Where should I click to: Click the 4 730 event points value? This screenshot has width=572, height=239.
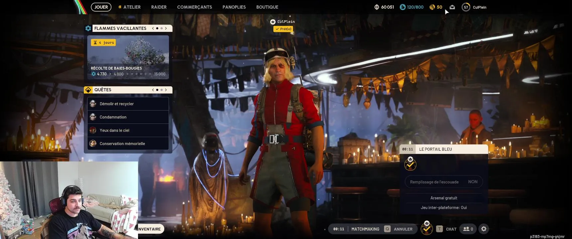click(x=102, y=74)
